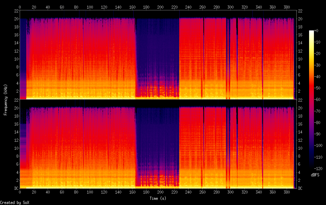Click the "16" kHz label right of the upper channel

300,35
